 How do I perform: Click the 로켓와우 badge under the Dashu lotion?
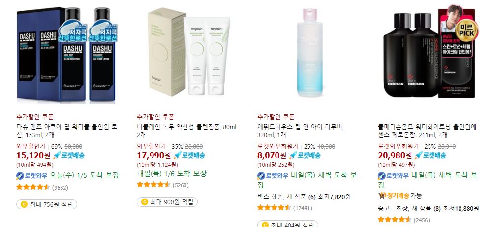coord(31,176)
